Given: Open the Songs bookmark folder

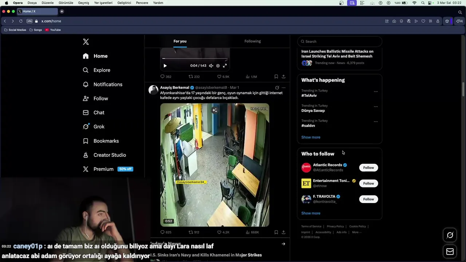Looking at the screenshot, I should (x=36, y=30).
